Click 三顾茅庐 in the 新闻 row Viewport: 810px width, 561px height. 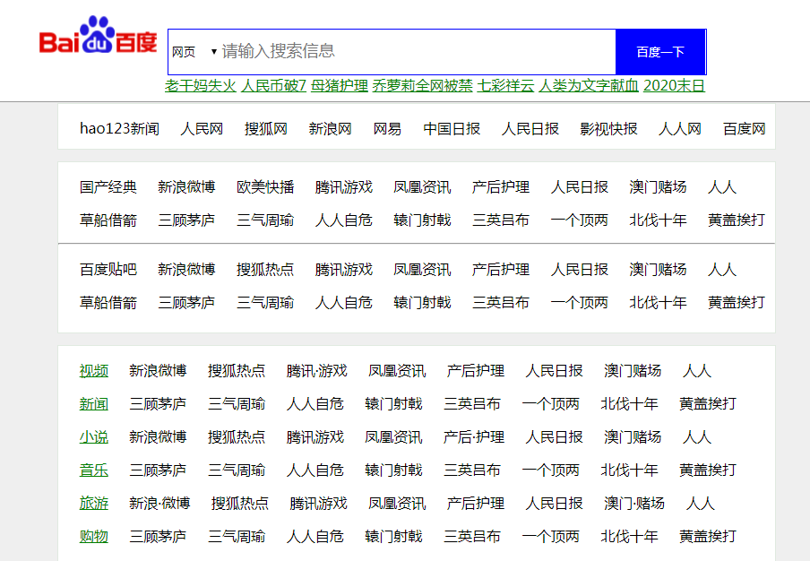[x=158, y=404]
